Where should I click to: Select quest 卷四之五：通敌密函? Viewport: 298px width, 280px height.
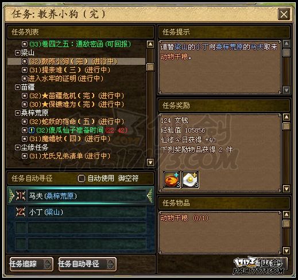80,44
